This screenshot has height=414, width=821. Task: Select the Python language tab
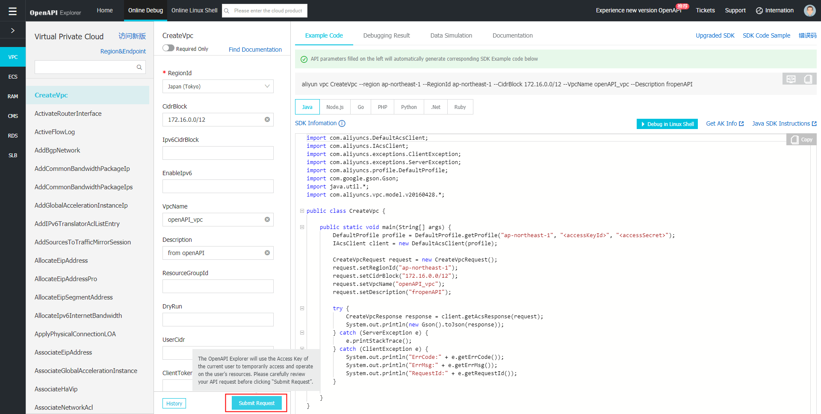coord(409,107)
